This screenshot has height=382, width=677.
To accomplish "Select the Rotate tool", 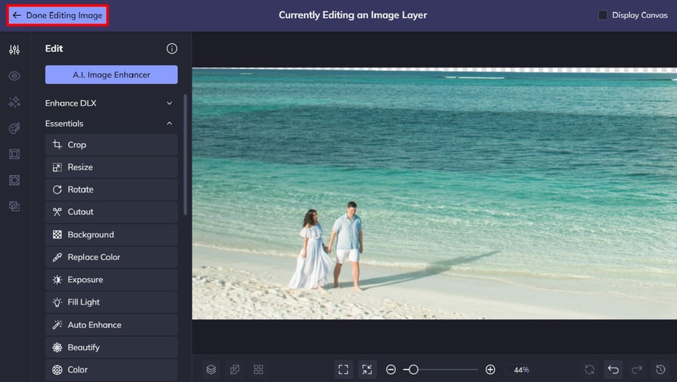I will [x=111, y=190].
